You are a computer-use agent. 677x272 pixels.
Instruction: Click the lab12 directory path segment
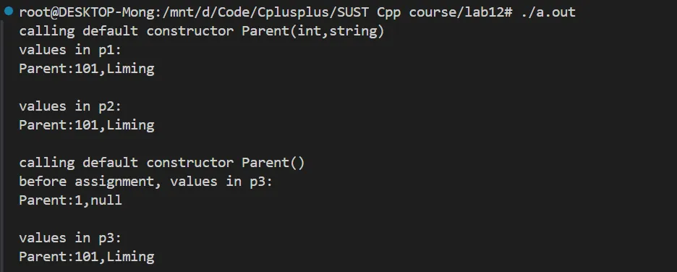tap(484, 12)
